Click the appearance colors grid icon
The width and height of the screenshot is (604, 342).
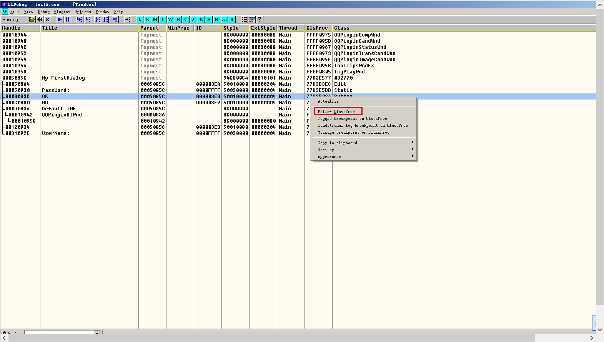pyautogui.click(x=252, y=20)
